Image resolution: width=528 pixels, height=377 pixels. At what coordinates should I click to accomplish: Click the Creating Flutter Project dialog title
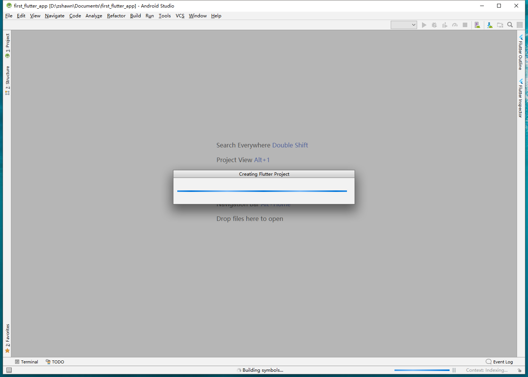tap(264, 174)
